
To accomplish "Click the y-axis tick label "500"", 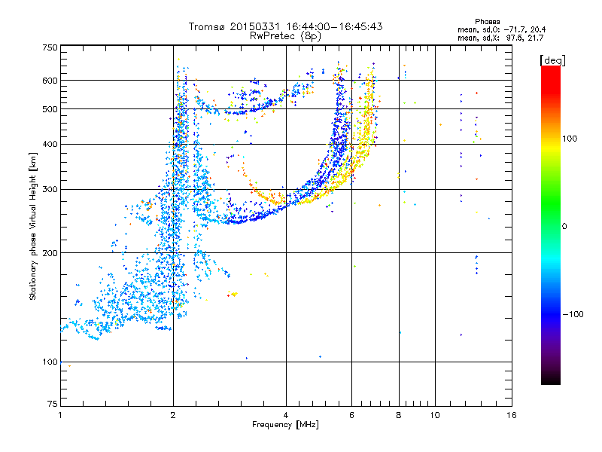I will coord(50,109).
